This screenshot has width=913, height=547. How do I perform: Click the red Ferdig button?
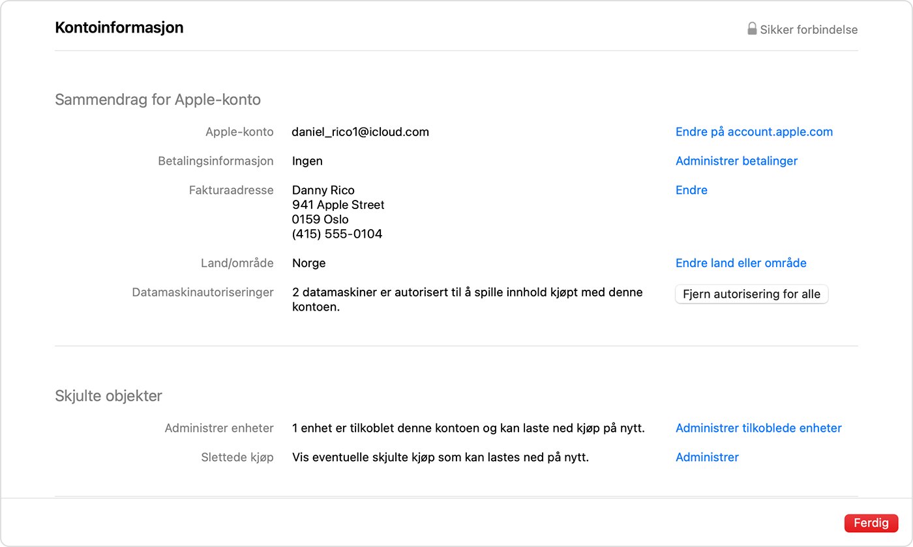pyautogui.click(x=871, y=523)
